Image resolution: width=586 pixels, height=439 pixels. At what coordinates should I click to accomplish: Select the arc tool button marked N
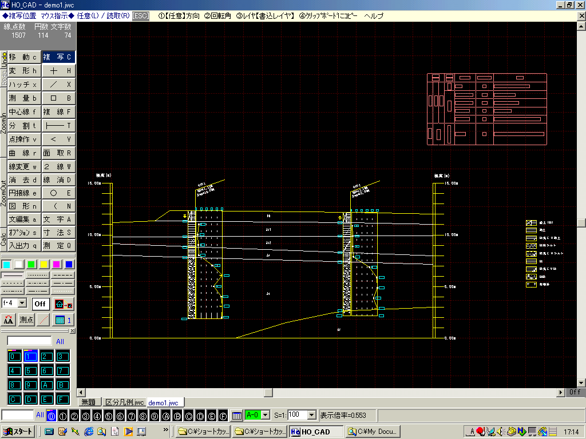click(x=59, y=206)
